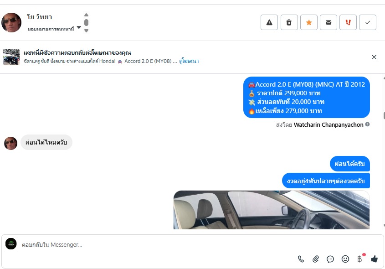Go to next conversation with down arrow
Viewport: 385px width, 269px height.
(x=86, y=31)
